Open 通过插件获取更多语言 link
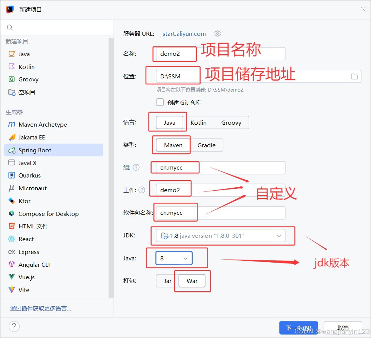This screenshot has width=371, height=338. pos(40,308)
